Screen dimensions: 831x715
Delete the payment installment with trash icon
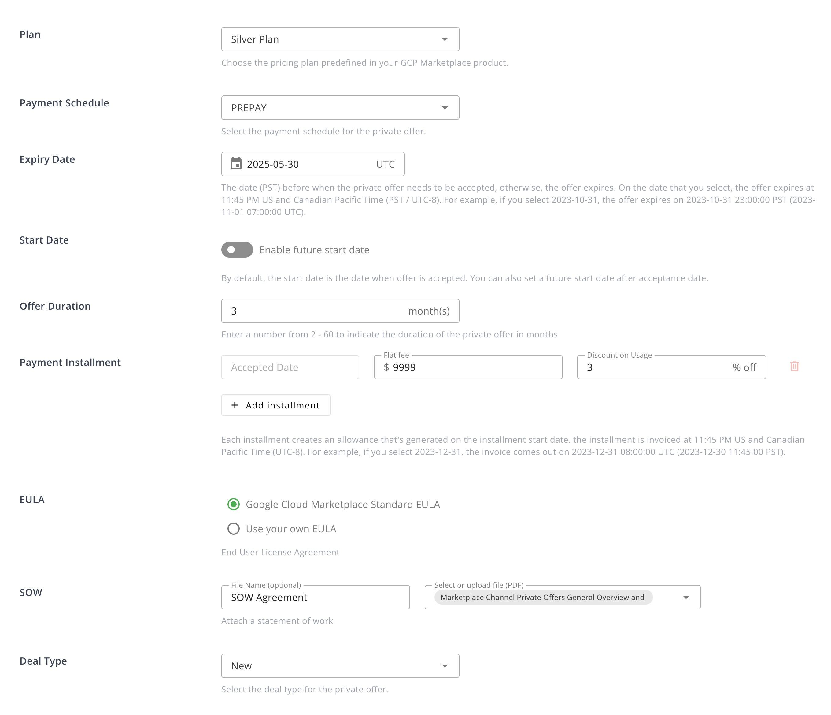click(x=794, y=366)
